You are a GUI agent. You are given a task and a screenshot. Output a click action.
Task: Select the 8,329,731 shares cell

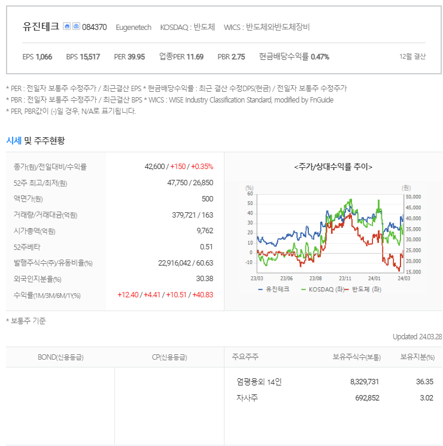click(x=365, y=382)
